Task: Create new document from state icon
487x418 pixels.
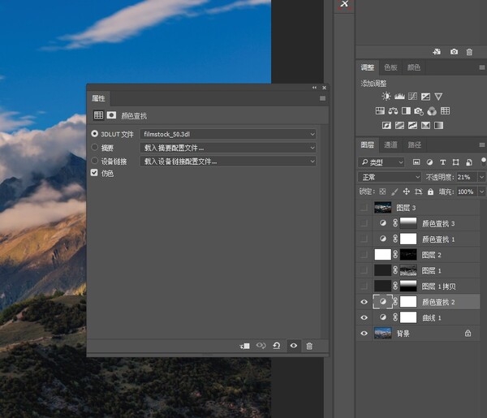Action: 437,52
